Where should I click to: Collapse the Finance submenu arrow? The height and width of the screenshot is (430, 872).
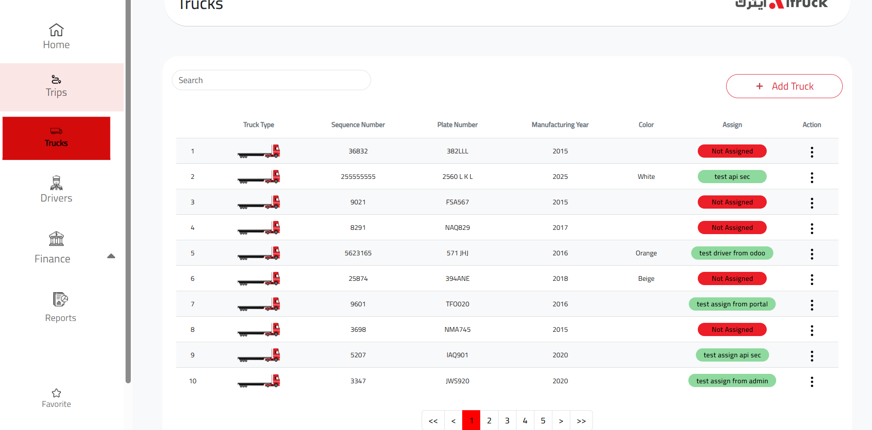(x=111, y=256)
